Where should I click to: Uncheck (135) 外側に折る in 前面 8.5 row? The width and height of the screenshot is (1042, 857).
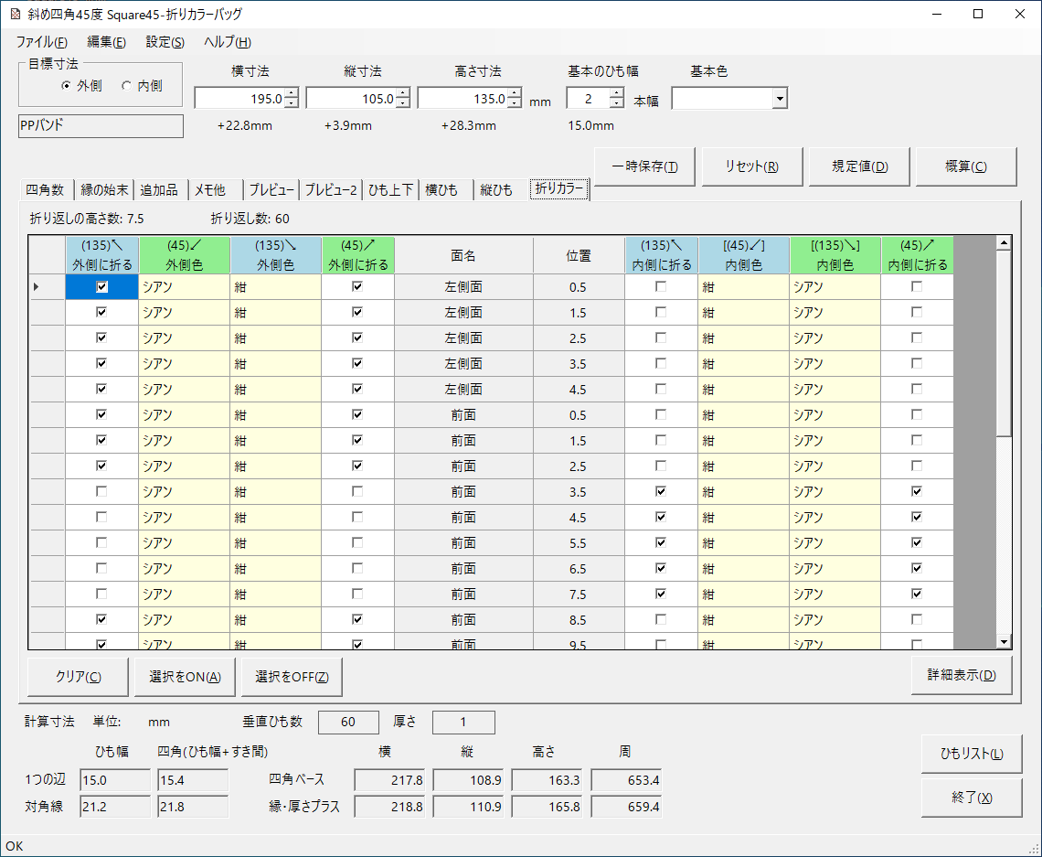101,619
